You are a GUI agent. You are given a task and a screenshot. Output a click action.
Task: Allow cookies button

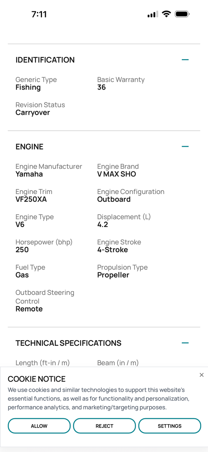tap(39, 426)
